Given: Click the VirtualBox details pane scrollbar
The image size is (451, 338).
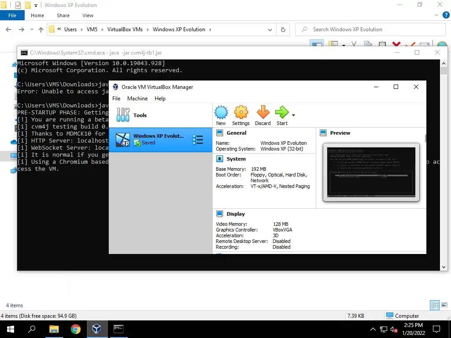Looking at the screenshot, I should tap(425, 138).
